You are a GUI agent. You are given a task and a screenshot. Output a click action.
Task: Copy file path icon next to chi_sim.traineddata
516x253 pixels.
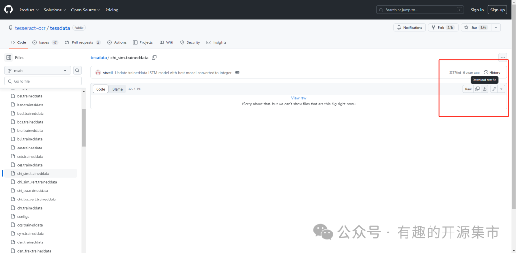coord(154,58)
